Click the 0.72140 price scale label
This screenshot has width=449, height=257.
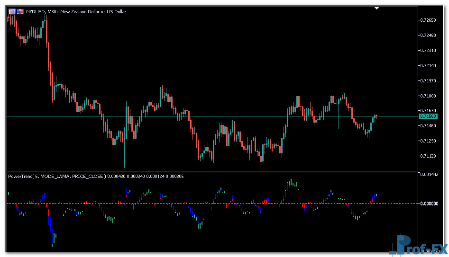tap(428, 65)
